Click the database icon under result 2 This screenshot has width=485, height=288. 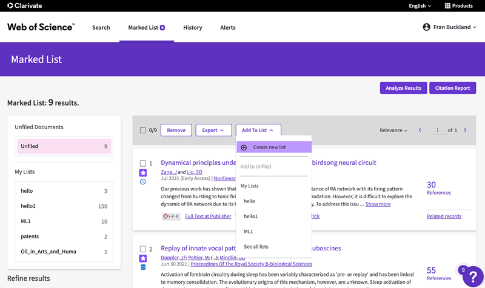(143, 267)
